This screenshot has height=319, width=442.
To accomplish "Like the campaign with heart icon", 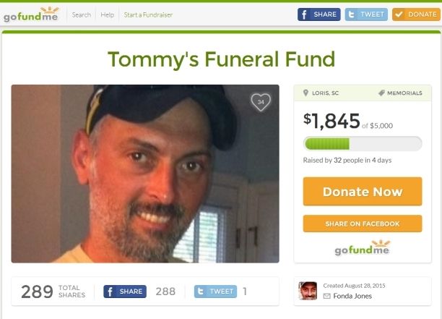I will [x=261, y=102].
